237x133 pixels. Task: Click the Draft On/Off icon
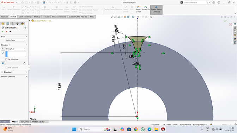pyautogui.click(x=3, y=63)
